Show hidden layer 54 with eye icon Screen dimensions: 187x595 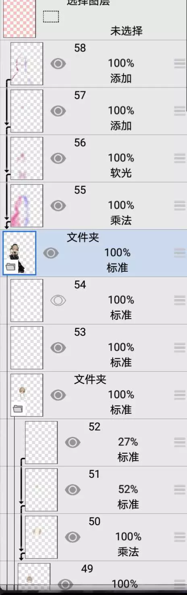[58, 300]
